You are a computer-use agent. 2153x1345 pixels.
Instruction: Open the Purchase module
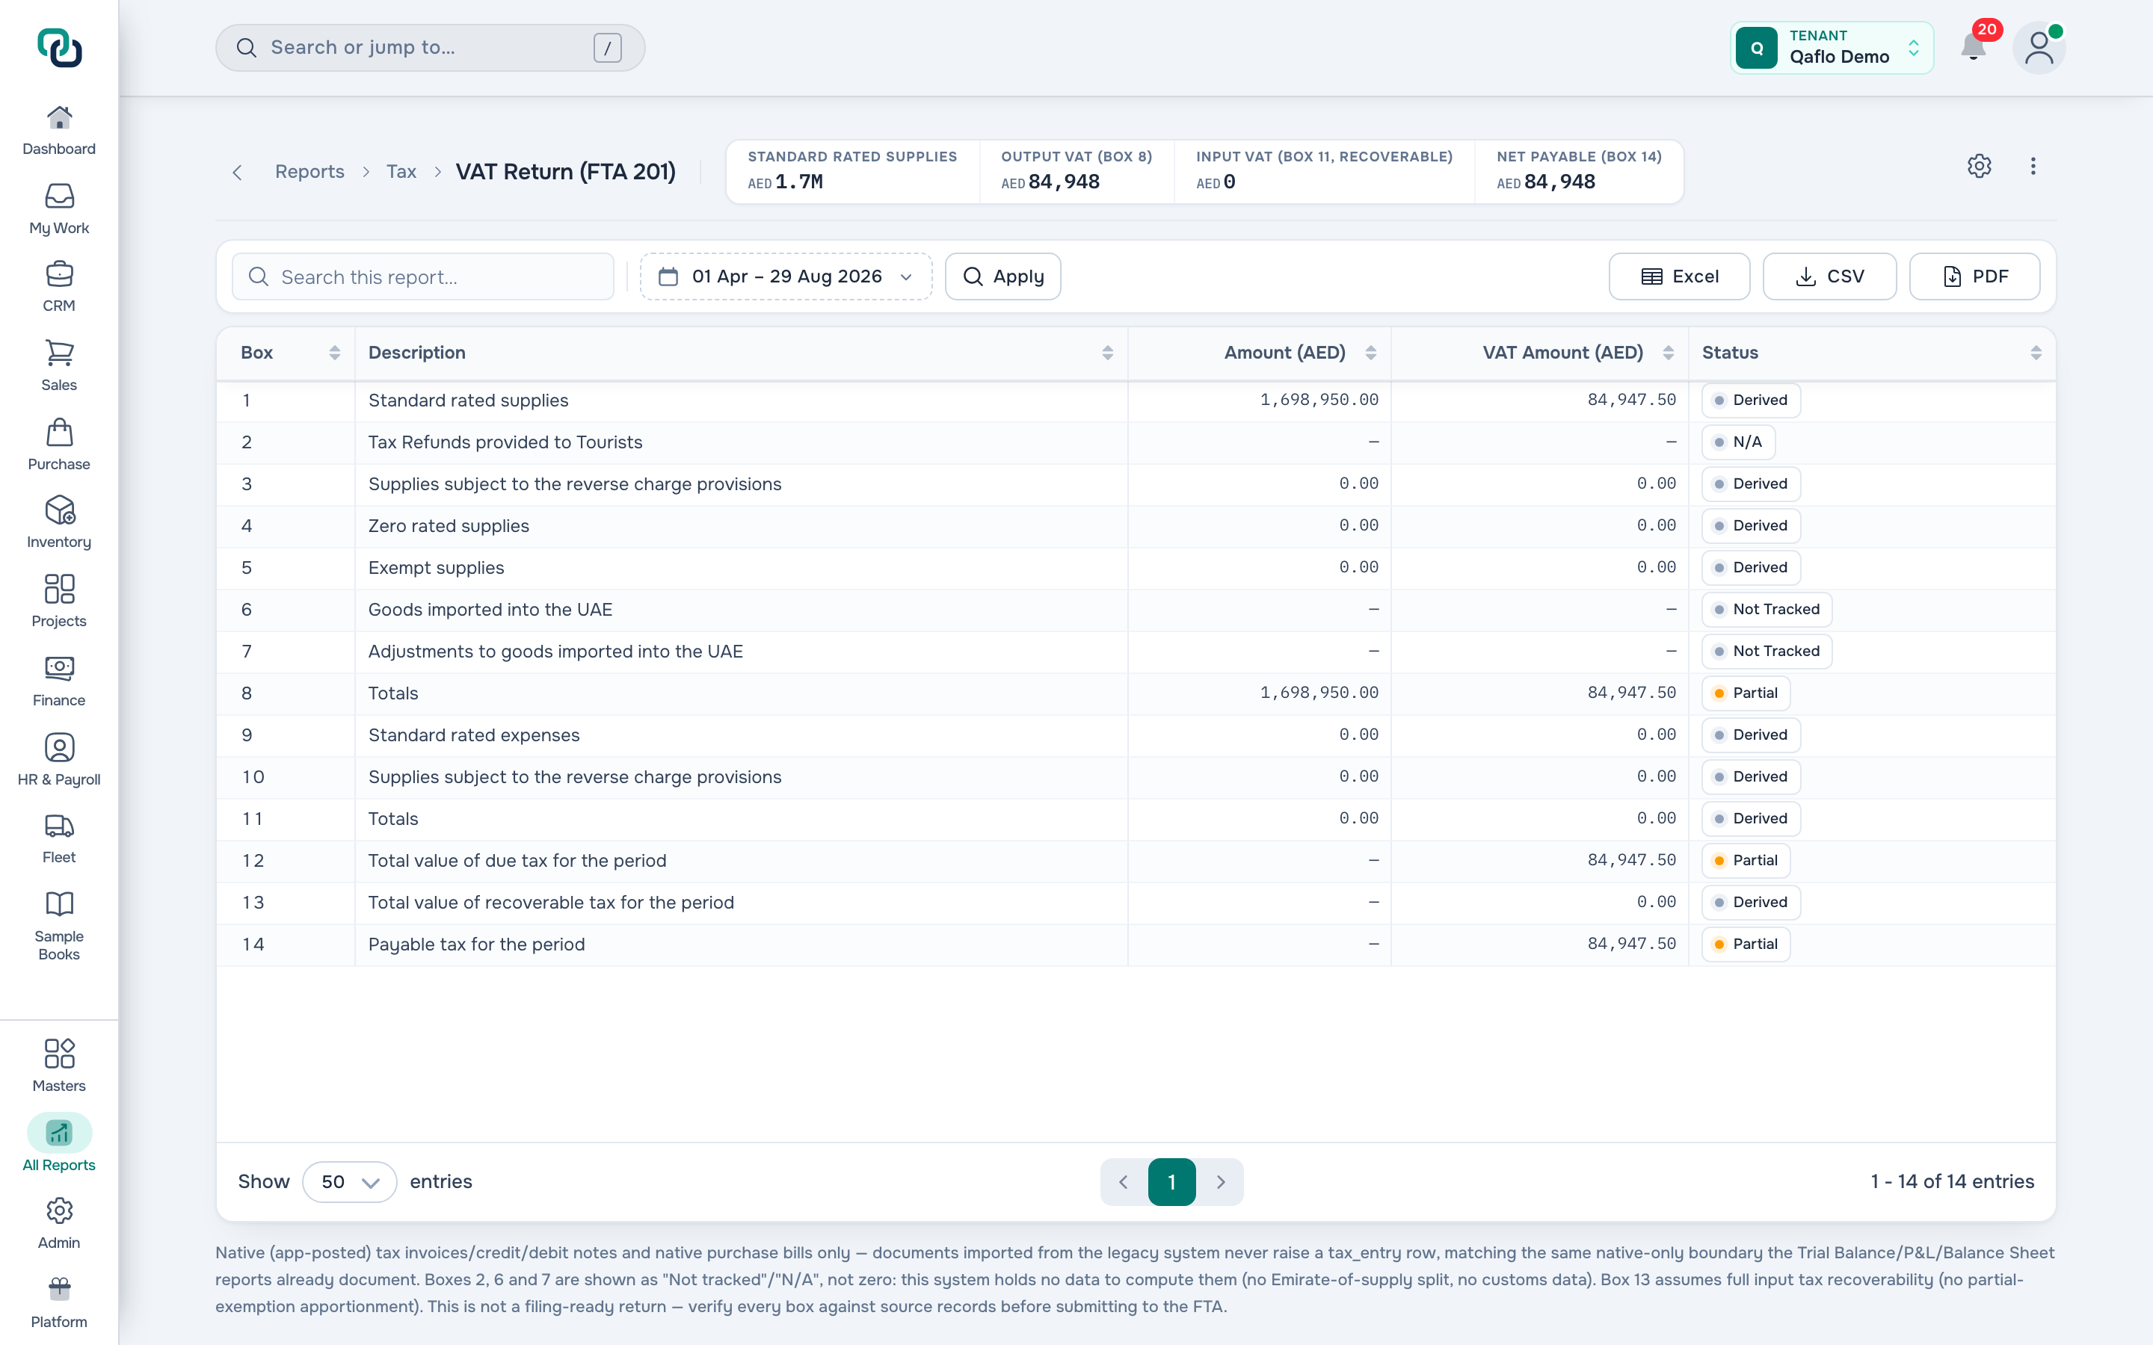(x=59, y=445)
